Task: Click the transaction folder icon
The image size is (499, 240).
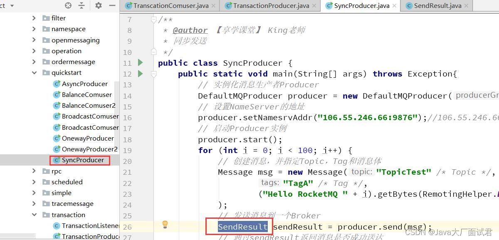Action: (x=46, y=215)
